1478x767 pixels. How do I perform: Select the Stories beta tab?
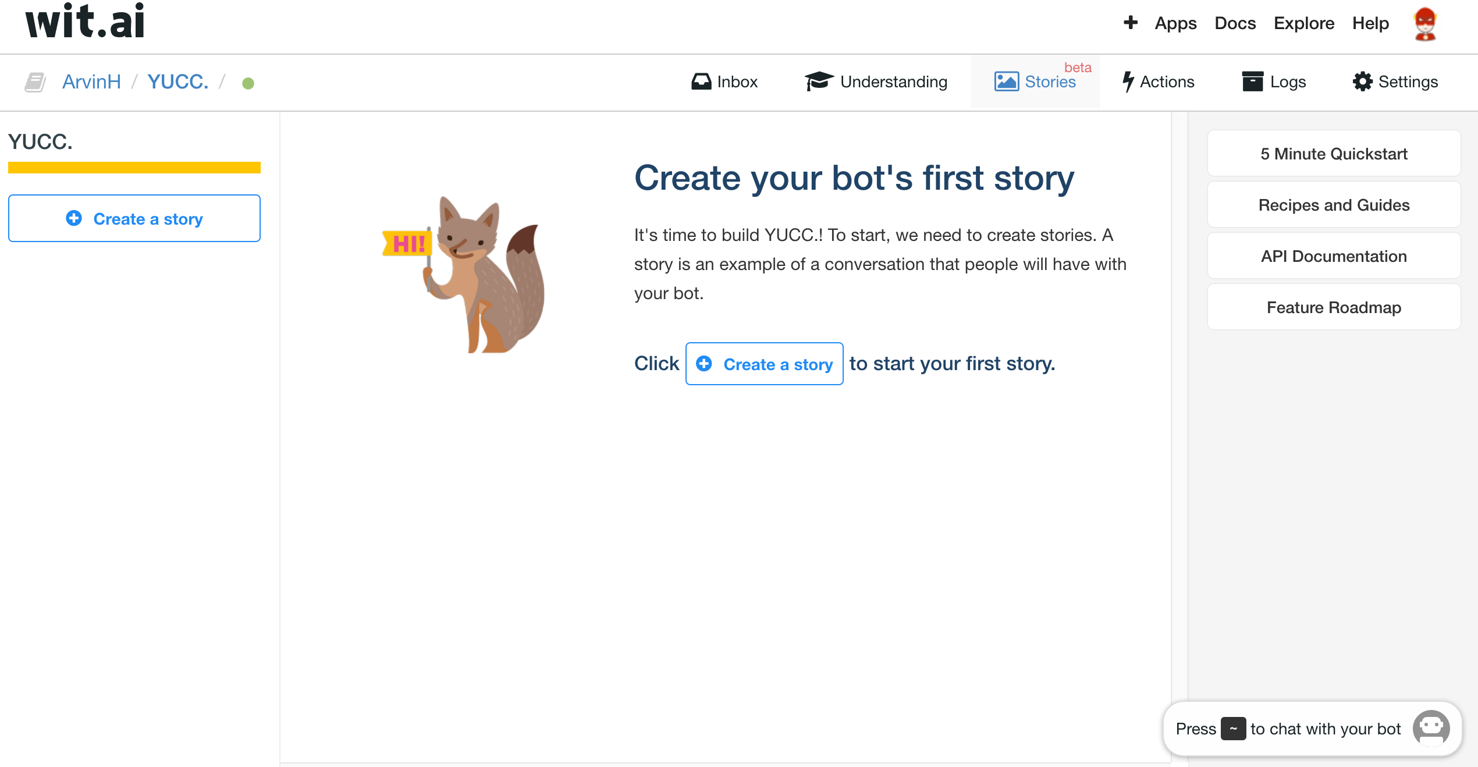coord(1035,81)
